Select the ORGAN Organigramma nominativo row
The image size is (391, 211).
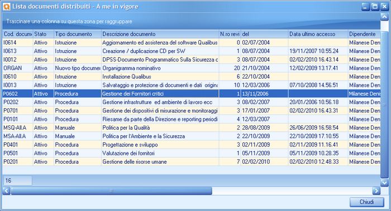click(191, 68)
